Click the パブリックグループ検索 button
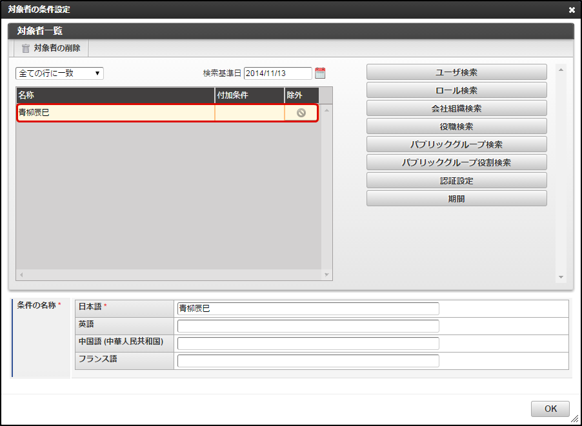This screenshot has width=582, height=426. tap(457, 144)
